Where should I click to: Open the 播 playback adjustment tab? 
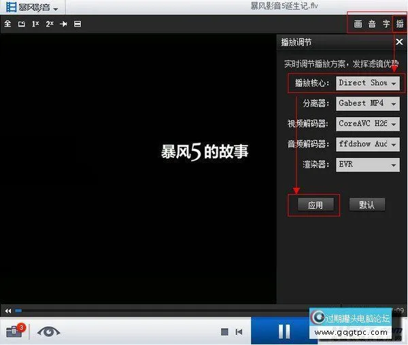400,24
